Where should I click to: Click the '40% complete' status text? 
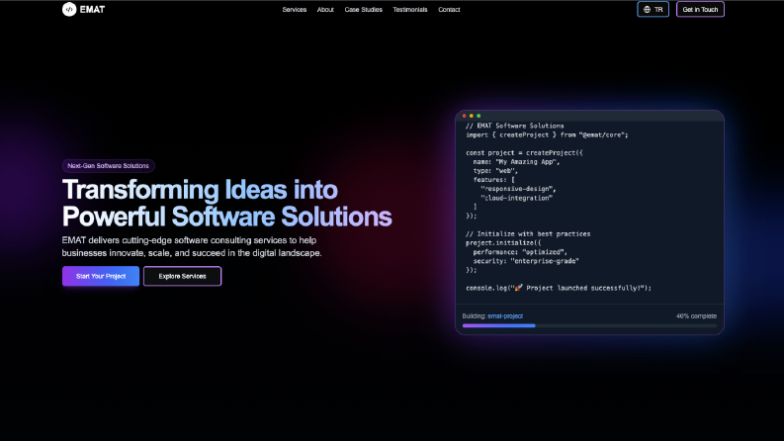tap(696, 316)
